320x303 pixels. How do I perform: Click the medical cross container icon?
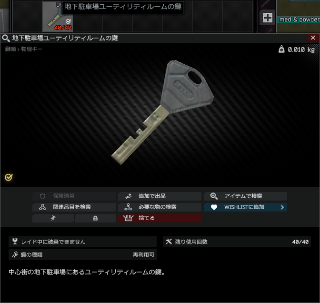coord(267,18)
